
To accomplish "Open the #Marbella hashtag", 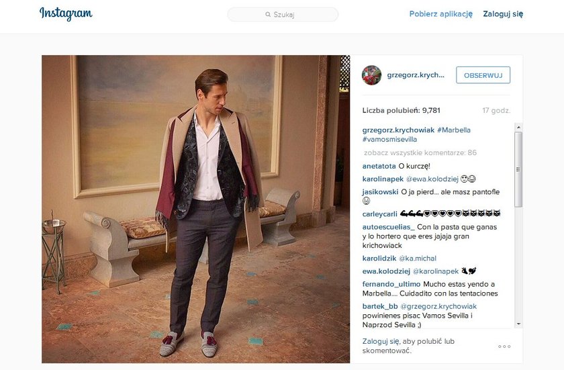I will tap(454, 130).
